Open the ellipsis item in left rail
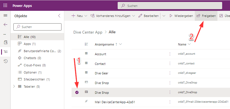This screenshot has width=230, height=109. click(5, 34)
